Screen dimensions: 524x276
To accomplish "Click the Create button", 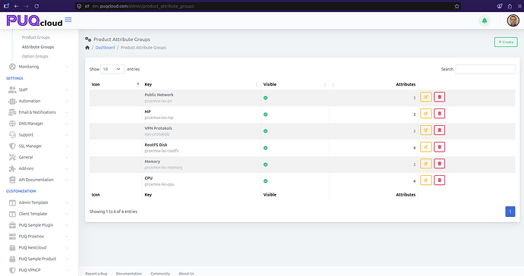I will click(x=506, y=42).
